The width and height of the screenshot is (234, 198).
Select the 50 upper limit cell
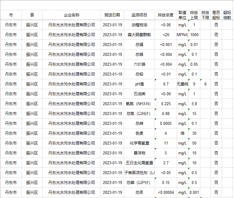click(194, 143)
